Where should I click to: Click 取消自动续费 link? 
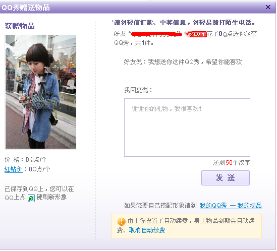click(147, 230)
